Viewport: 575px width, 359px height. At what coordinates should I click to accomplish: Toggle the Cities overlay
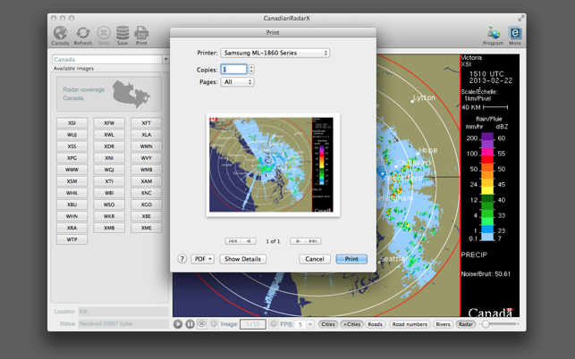pos(328,324)
